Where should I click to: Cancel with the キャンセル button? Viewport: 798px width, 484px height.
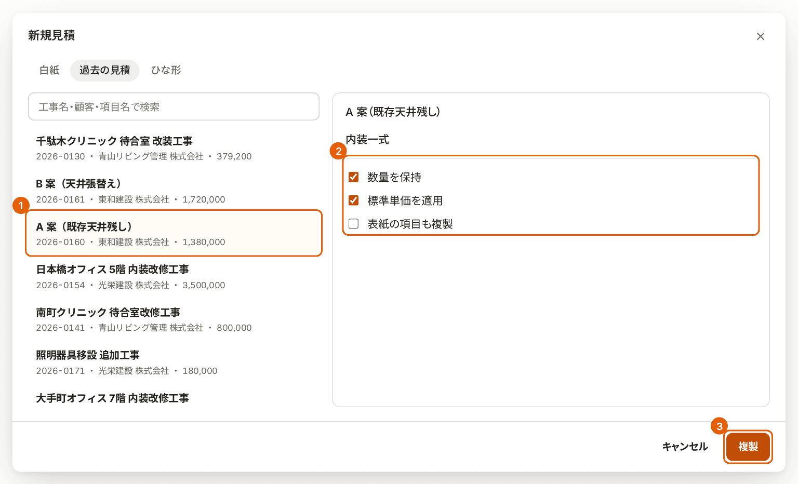(x=685, y=447)
